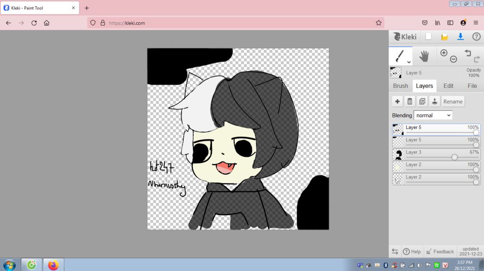Switch to the Brush tab
The width and height of the screenshot is (484, 271).
click(400, 86)
